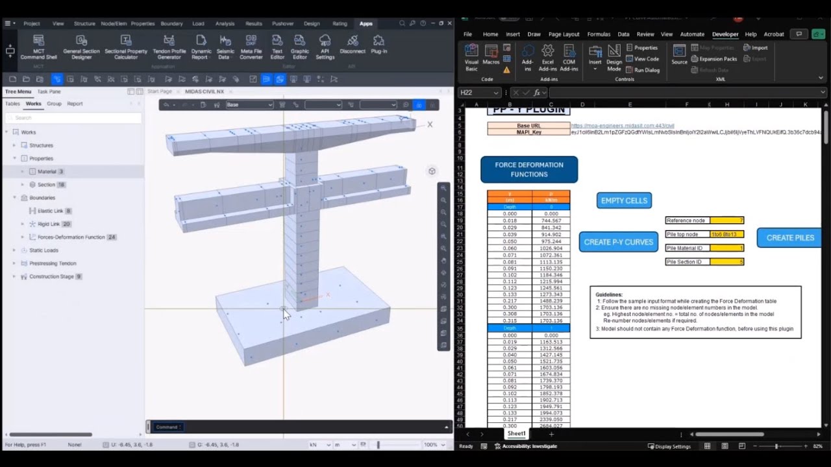Screen dimensions: 831x467
Task: Open API Settings in midas
Action: pyautogui.click(x=325, y=47)
